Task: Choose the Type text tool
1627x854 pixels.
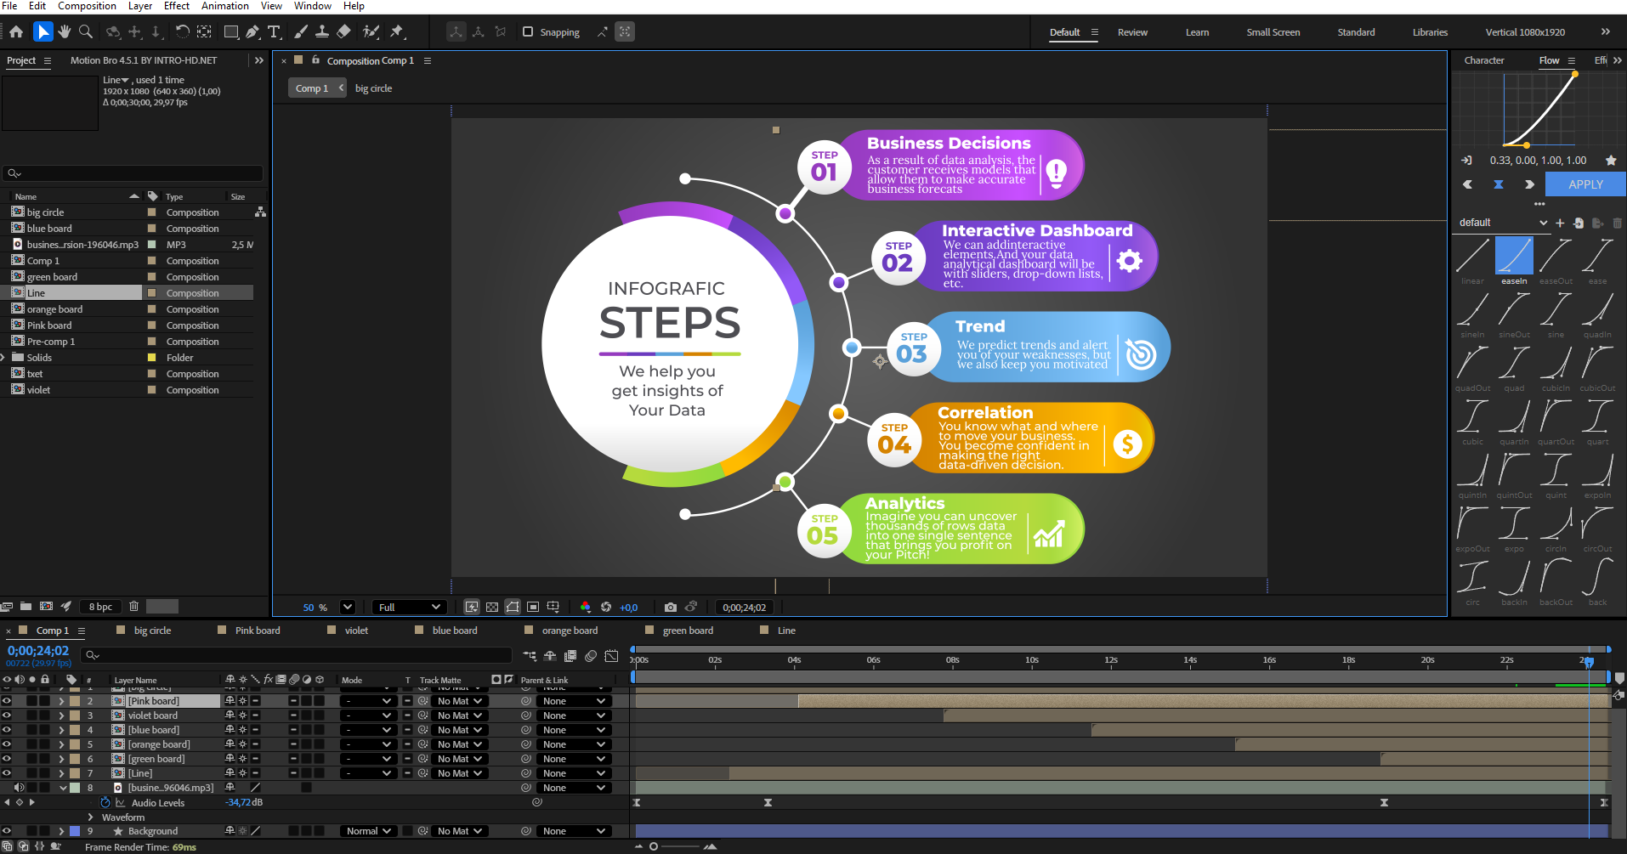Action: click(274, 32)
